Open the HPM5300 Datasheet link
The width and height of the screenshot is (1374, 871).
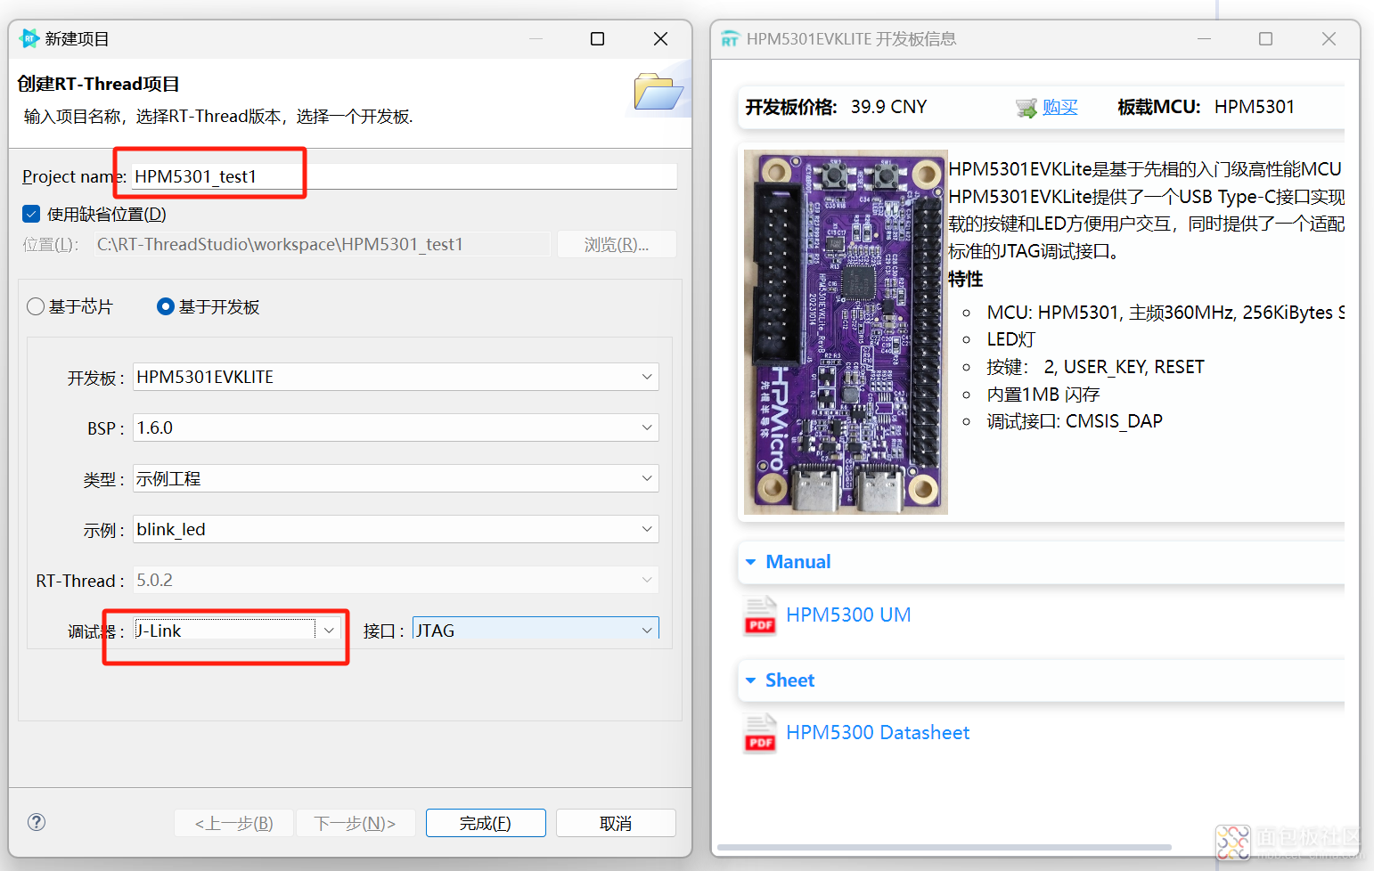coord(878,732)
